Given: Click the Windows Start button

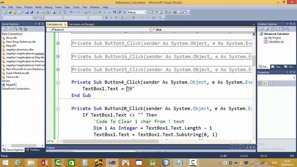Looking at the screenshot, I should (x=5, y=163).
